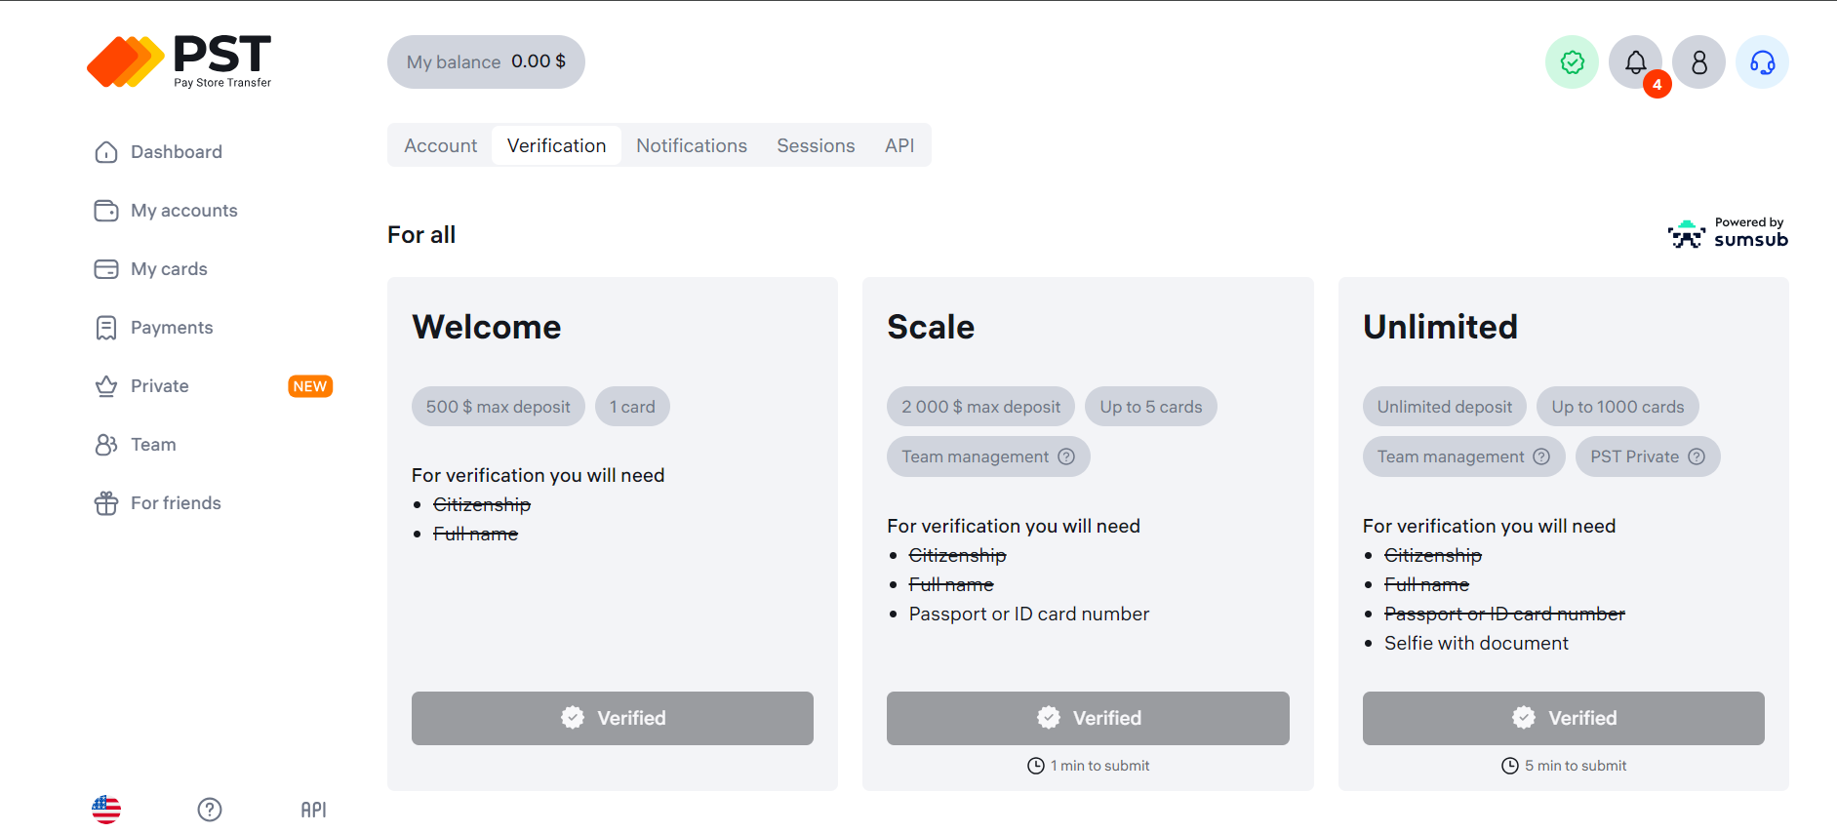Viewport: 1837px width, 833px height.
Task: Open the notifications bell icon
Action: (1635, 62)
